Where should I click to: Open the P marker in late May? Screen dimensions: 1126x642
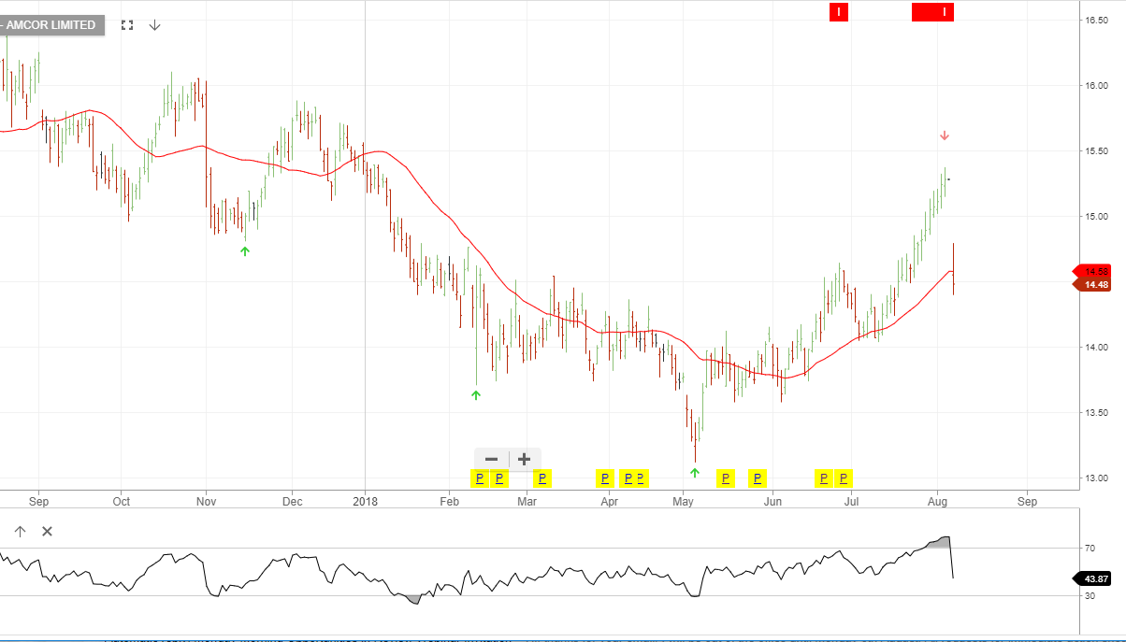coord(757,478)
